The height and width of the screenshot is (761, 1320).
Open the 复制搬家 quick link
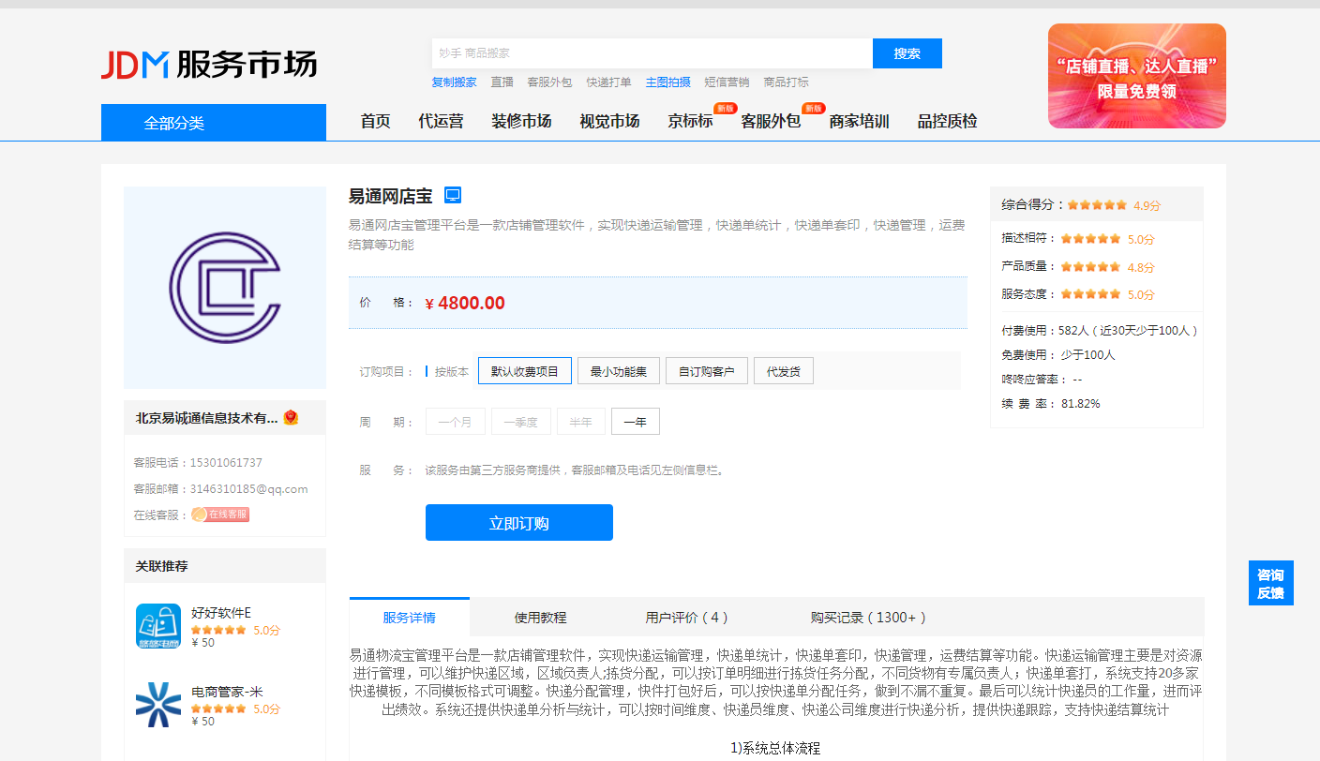(454, 82)
